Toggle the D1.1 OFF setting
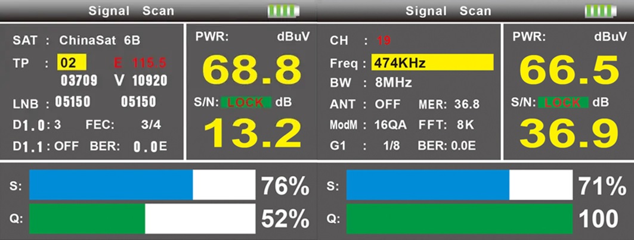 (66, 145)
